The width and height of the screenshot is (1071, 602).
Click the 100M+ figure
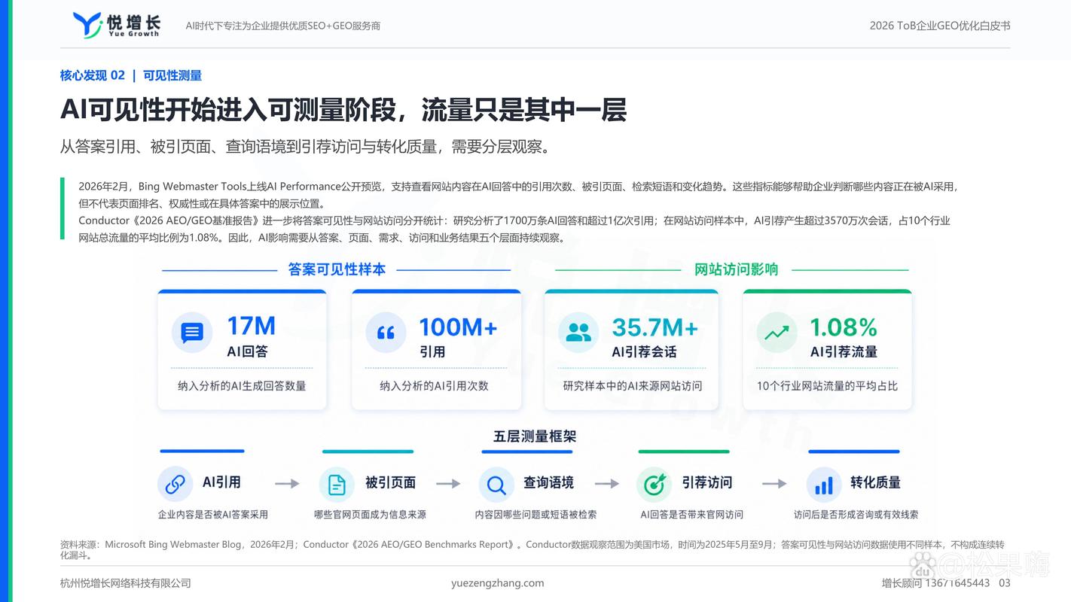458,327
